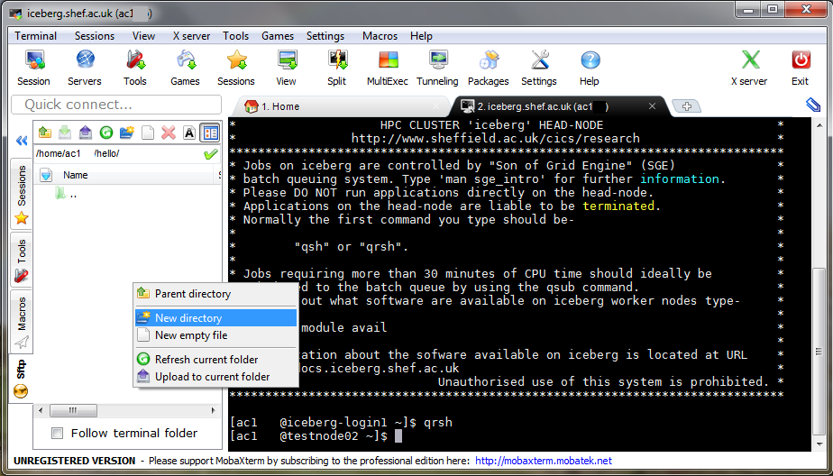Click the red delete SFTP toolbar icon
Viewport: 833px width, 476px height.
tap(169, 133)
